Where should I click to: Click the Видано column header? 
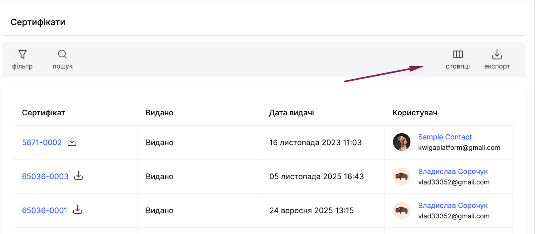[159, 113]
